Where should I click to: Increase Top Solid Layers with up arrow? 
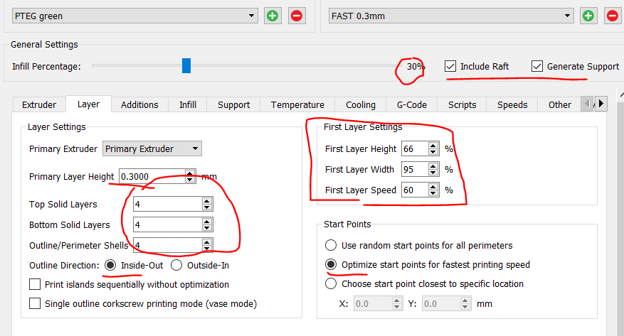click(x=207, y=201)
